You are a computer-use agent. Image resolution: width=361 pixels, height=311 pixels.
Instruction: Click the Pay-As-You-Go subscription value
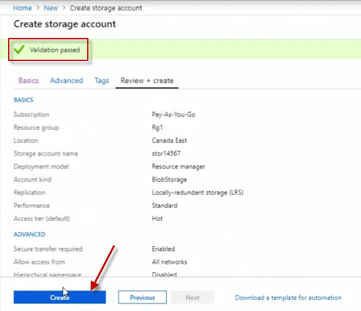point(174,114)
